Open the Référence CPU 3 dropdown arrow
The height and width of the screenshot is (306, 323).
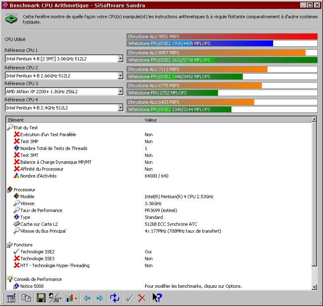pos(120,92)
